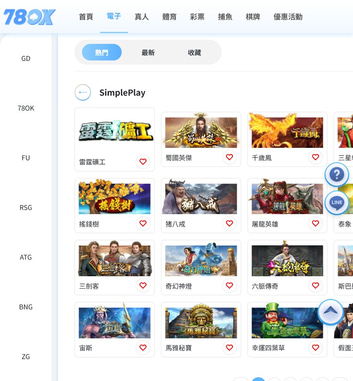Screen dimensions: 353x381
Task: Open the 首頁 nav item
Action: [86, 17]
